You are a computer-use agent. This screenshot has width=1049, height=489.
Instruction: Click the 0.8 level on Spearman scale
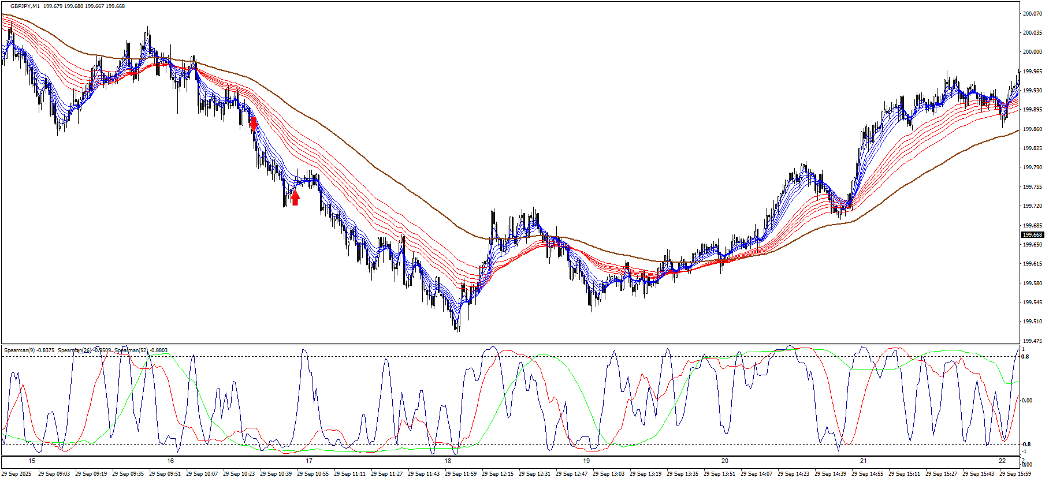point(1025,357)
